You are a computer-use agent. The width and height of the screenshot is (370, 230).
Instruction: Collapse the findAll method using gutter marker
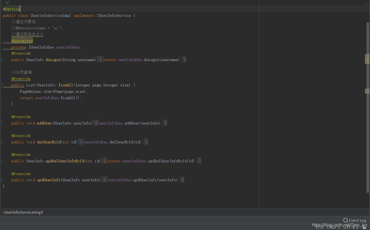tap(1, 85)
